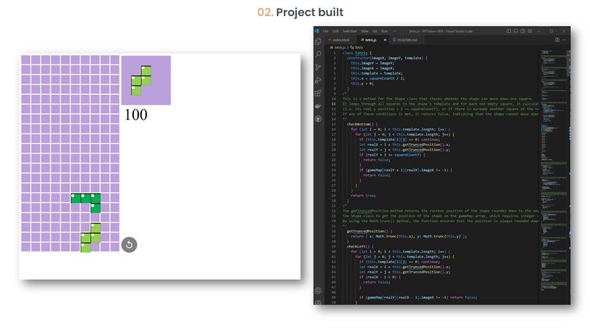Screen dimensions: 590x331
Task: Switch to the index.html tab
Action: click(x=339, y=40)
